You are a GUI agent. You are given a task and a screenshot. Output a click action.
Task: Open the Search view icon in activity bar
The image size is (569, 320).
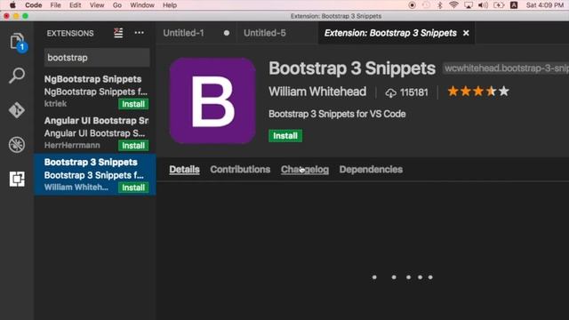[x=17, y=76]
